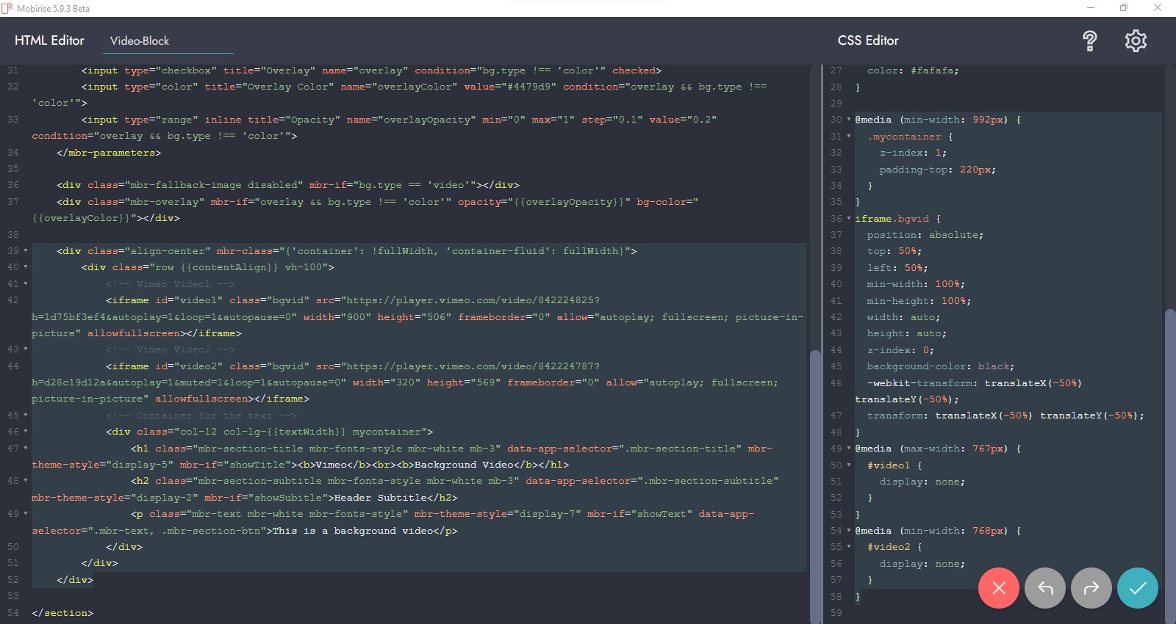1176x624 pixels.
Task: Confirm changes with the teal checkmark button
Action: tap(1138, 588)
